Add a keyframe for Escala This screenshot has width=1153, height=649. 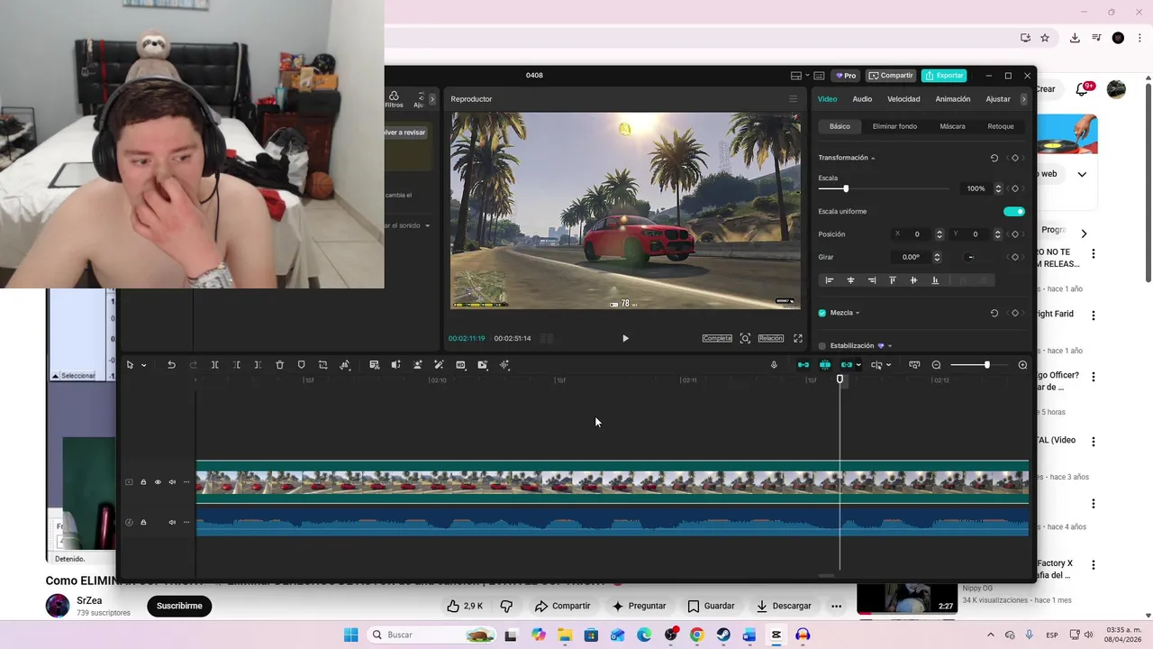tap(1015, 188)
